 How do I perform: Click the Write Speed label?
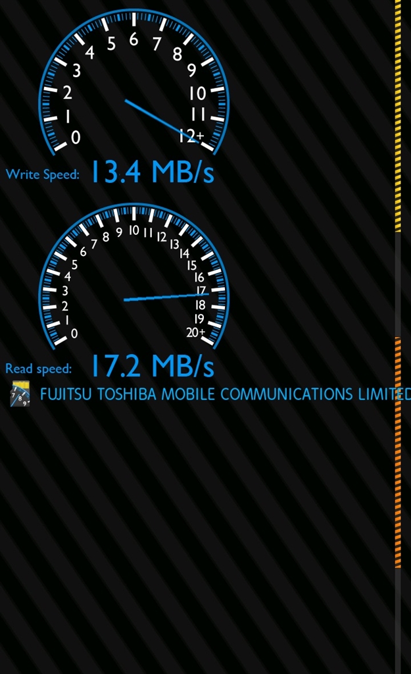(x=43, y=174)
